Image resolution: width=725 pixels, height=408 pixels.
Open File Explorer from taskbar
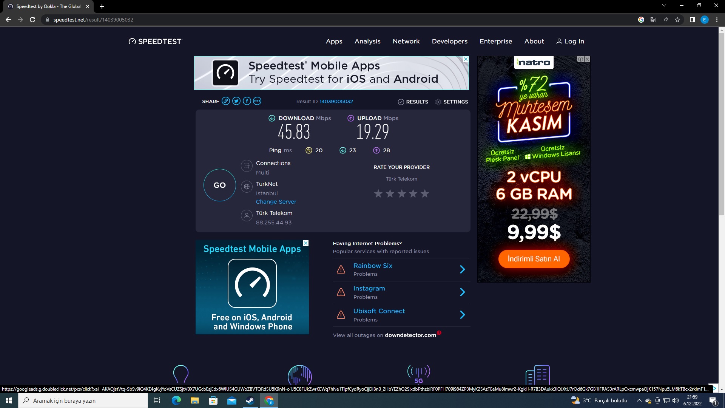[x=194, y=400]
